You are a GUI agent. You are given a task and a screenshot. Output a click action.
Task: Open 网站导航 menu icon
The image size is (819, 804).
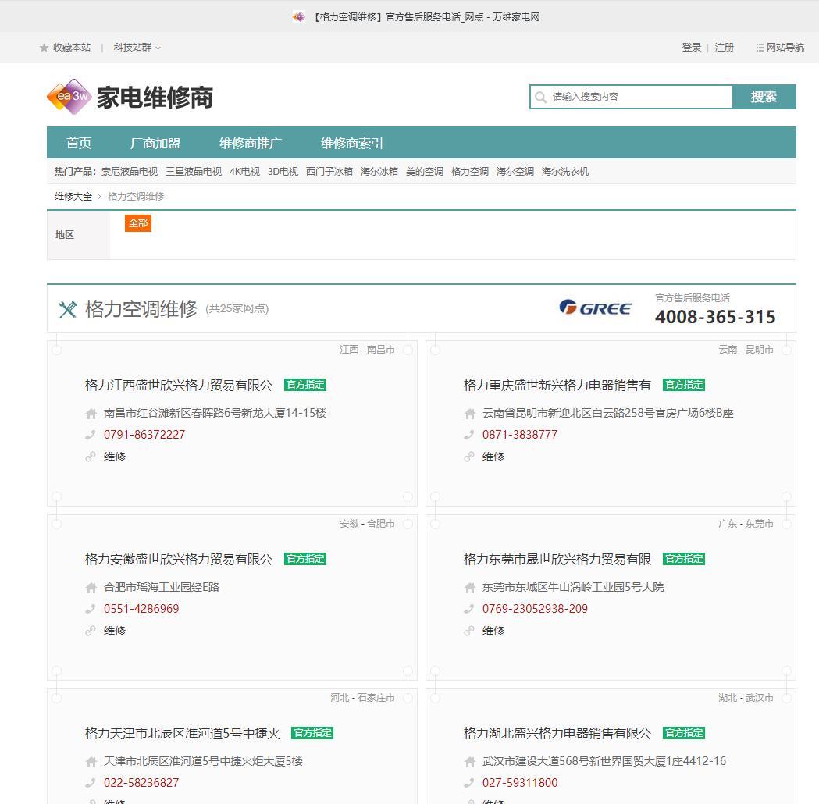pyautogui.click(x=760, y=48)
